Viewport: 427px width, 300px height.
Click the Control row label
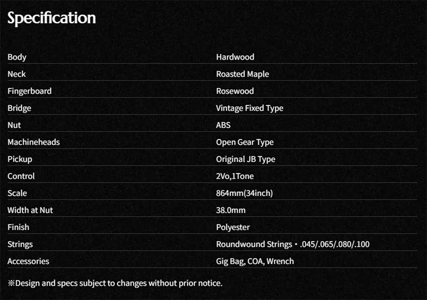pyautogui.click(x=21, y=176)
